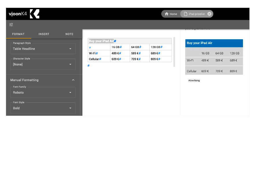Click the 709 € cell in editor table

[140, 59]
